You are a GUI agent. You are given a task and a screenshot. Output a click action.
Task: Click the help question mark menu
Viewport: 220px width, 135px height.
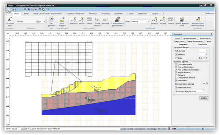click(x=163, y=13)
